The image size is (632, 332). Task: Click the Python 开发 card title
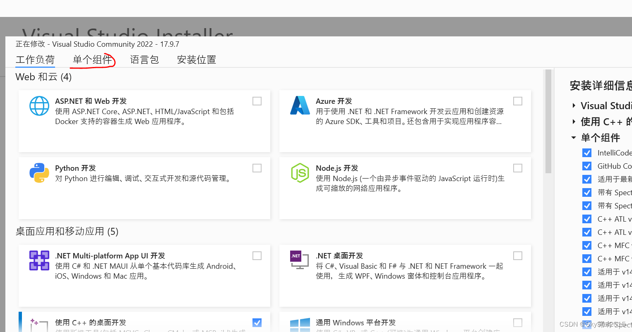[75, 168]
